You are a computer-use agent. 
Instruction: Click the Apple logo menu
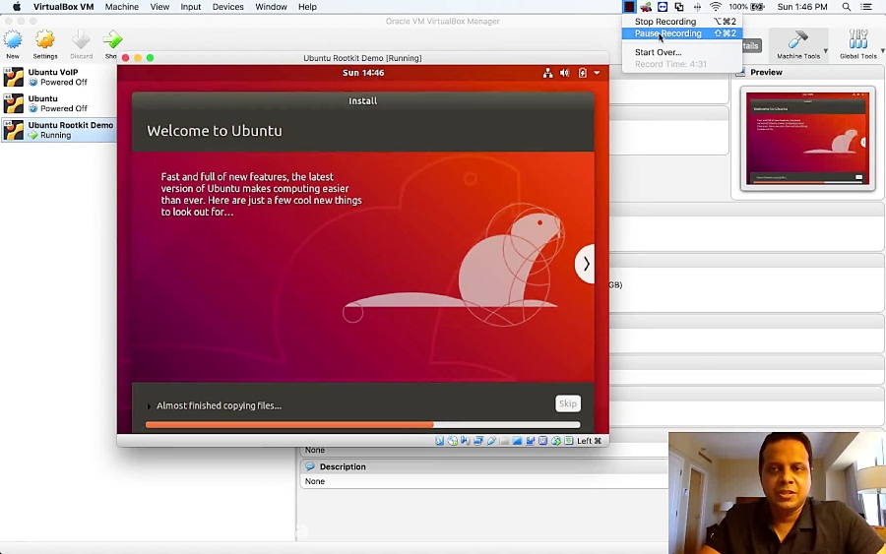click(x=17, y=7)
